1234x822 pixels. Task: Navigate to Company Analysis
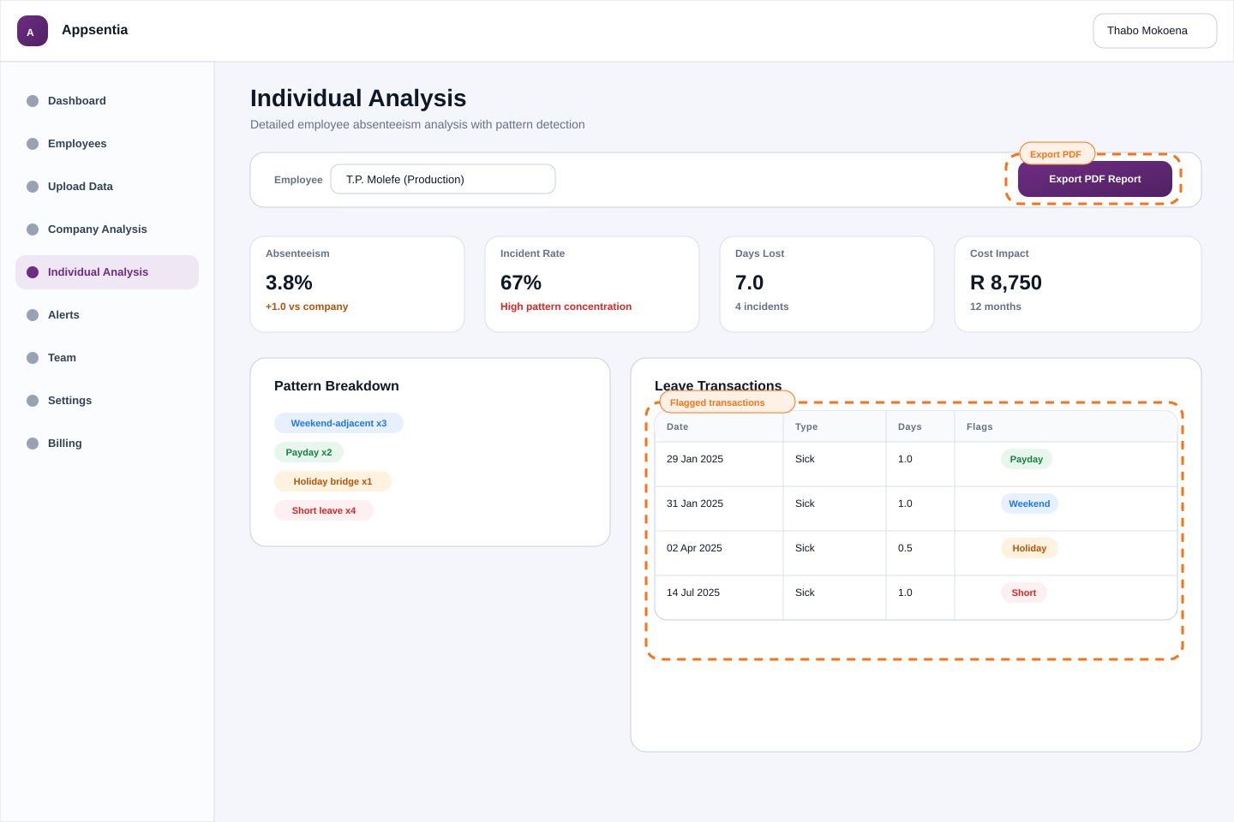coord(107,229)
